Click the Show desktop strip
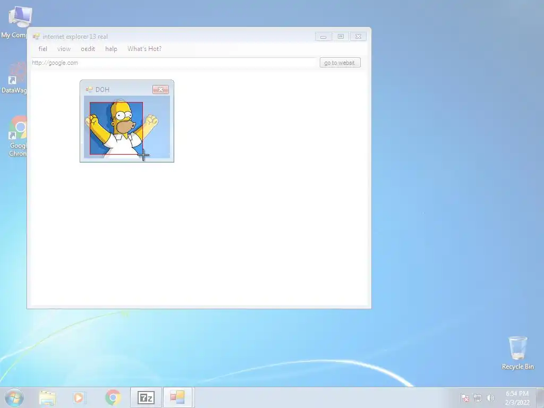Viewport: 544px width, 408px height. click(540, 397)
